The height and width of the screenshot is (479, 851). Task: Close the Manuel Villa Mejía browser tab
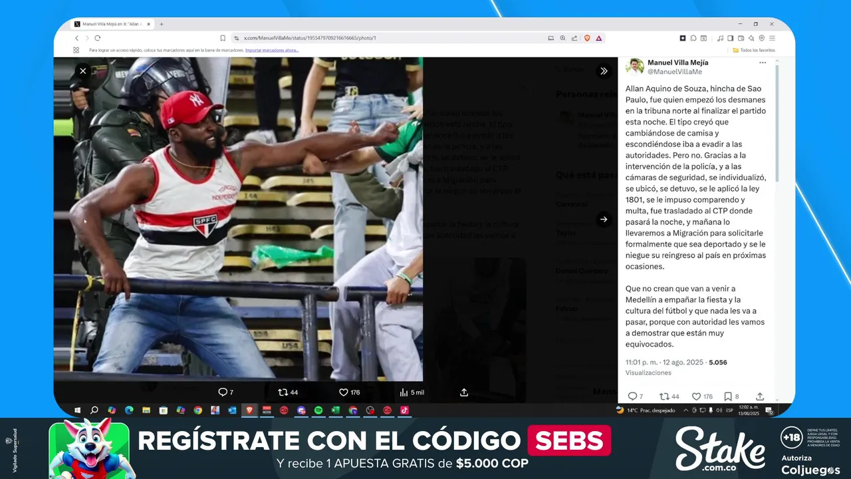tap(148, 24)
